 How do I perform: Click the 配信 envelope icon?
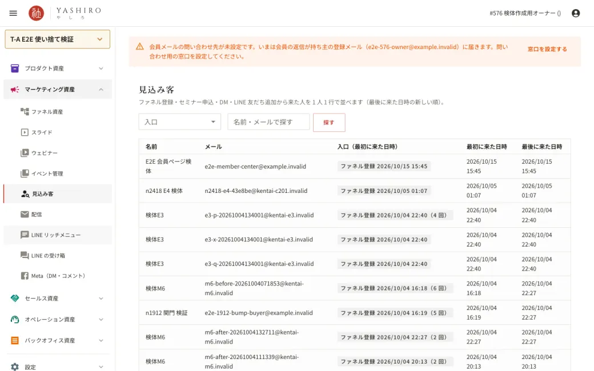[25, 214]
